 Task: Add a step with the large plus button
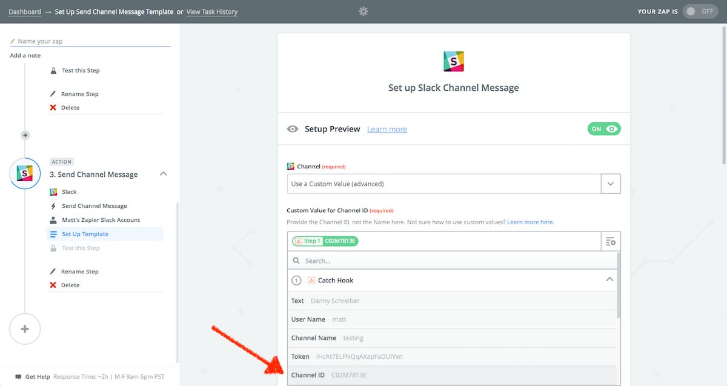[25, 329]
